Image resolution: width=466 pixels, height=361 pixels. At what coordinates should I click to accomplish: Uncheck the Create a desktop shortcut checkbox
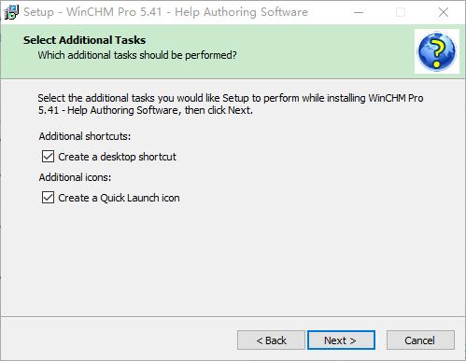pyautogui.click(x=48, y=157)
